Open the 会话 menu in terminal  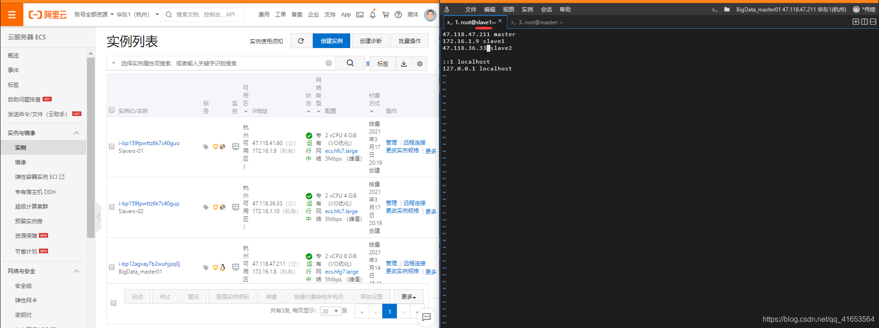(546, 9)
